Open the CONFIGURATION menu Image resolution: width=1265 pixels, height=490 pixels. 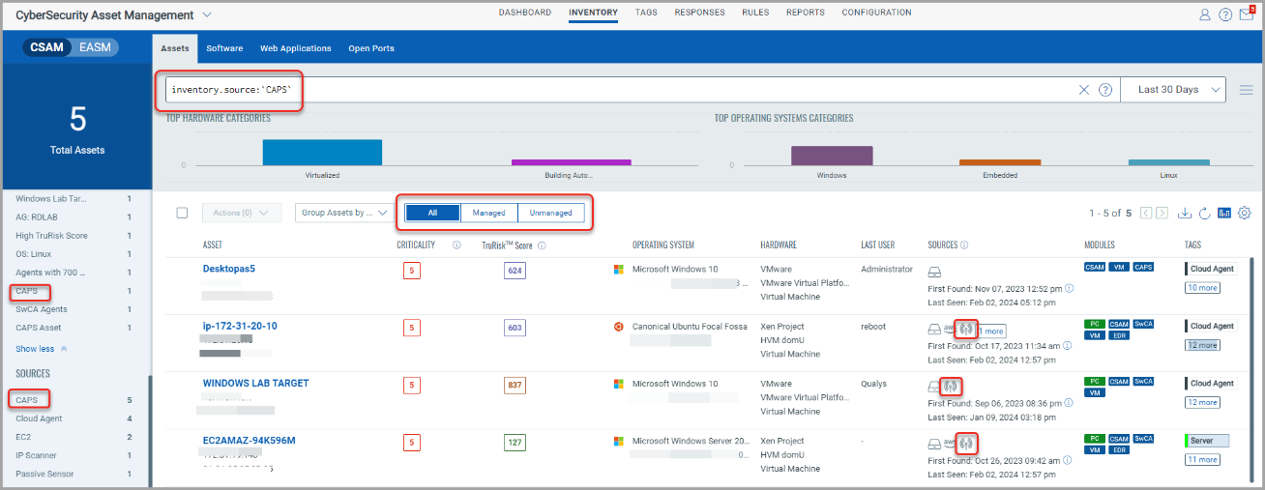[876, 13]
